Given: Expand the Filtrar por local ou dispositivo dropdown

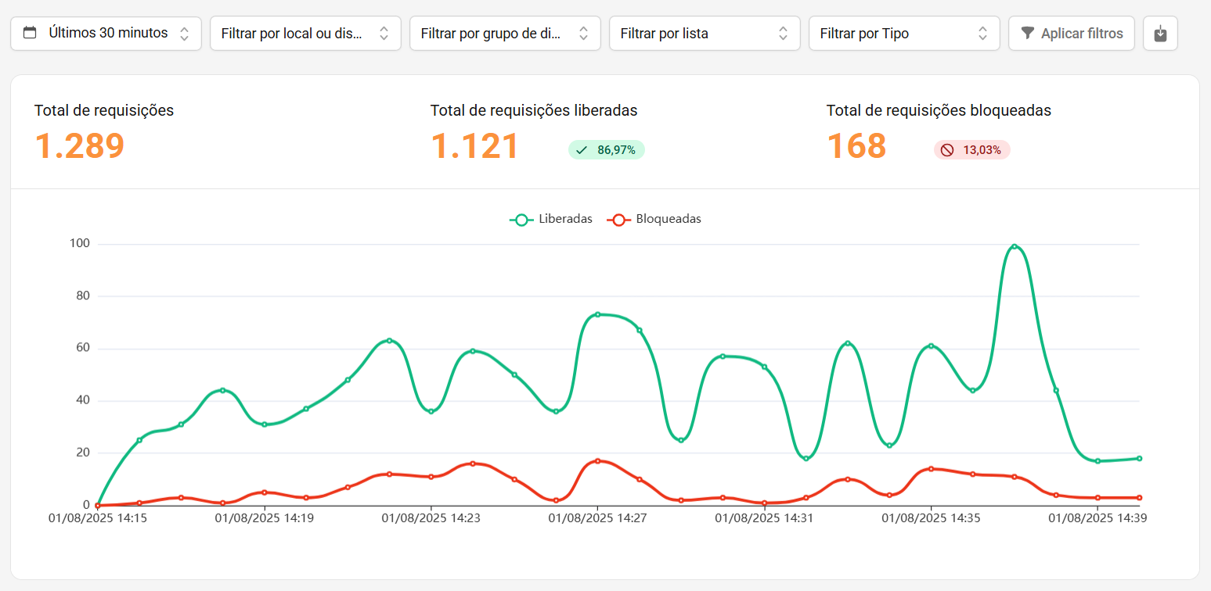Looking at the screenshot, I should coord(305,34).
